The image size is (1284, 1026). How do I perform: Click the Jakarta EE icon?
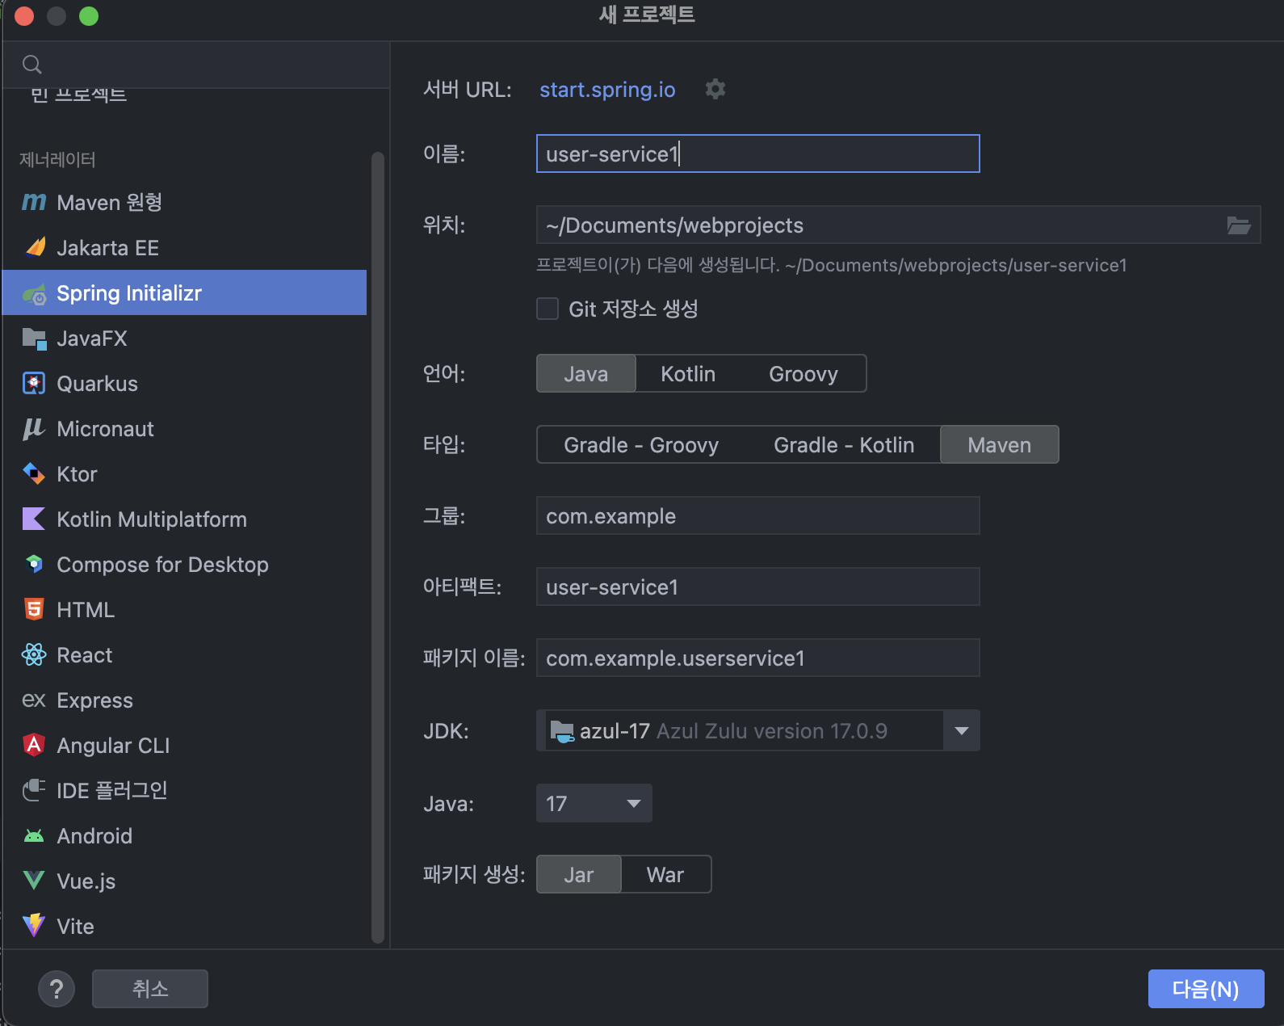35,247
